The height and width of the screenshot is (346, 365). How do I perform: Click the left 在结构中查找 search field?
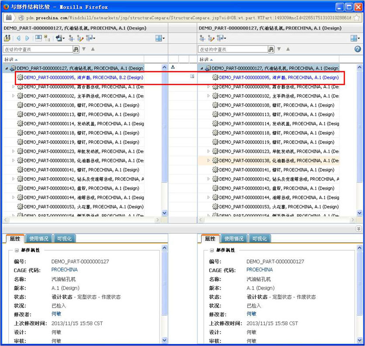tap(38, 49)
